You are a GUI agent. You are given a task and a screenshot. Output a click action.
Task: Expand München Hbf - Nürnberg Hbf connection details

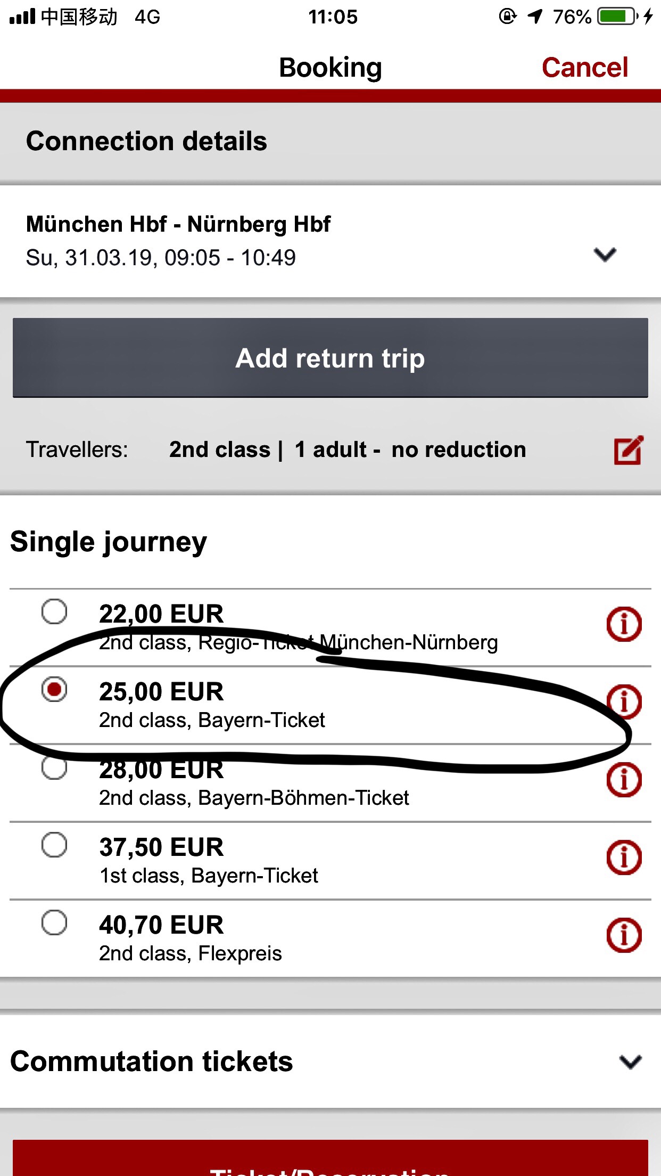pos(605,255)
